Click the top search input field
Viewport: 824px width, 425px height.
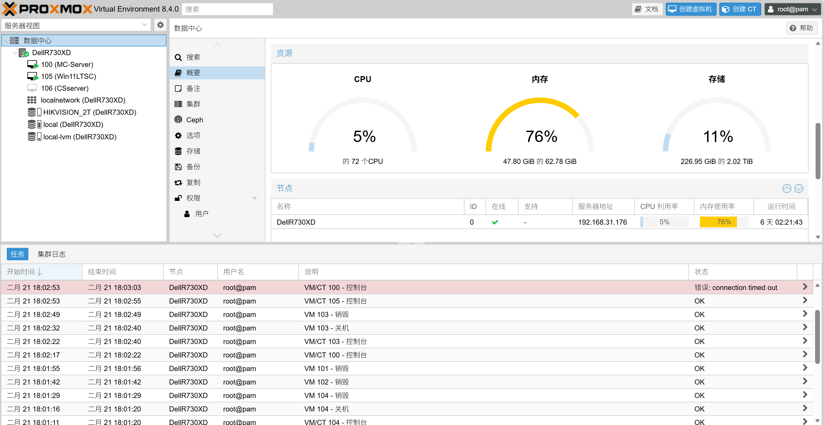tap(227, 9)
